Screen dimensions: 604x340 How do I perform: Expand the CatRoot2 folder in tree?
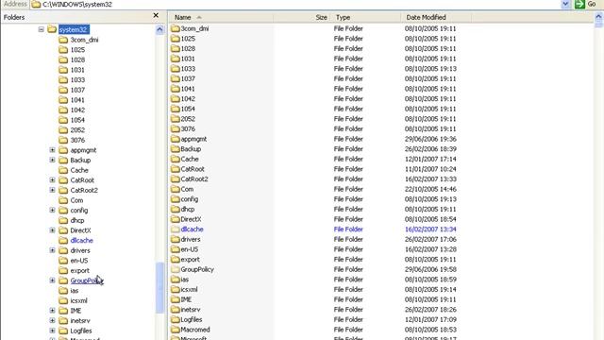coord(53,190)
